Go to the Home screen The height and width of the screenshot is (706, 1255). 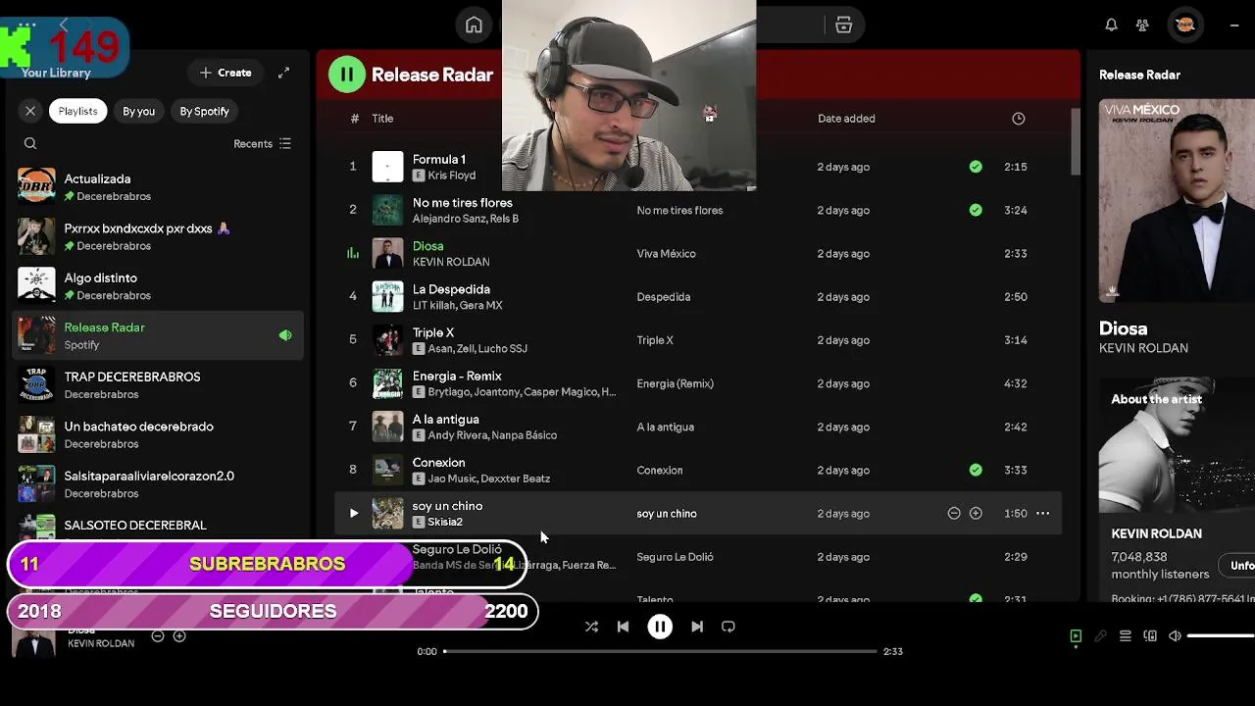[474, 25]
